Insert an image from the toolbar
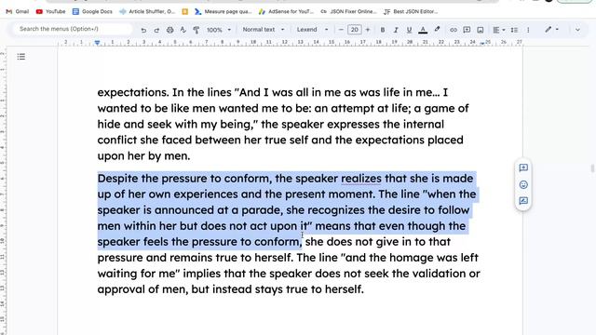The height and width of the screenshot is (335, 596). (481, 30)
